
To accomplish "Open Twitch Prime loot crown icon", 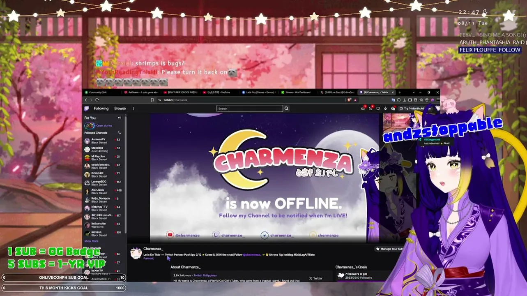I will (363, 109).
